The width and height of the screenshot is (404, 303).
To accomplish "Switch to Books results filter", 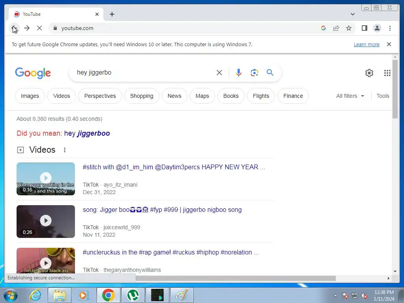I will tap(231, 96).
